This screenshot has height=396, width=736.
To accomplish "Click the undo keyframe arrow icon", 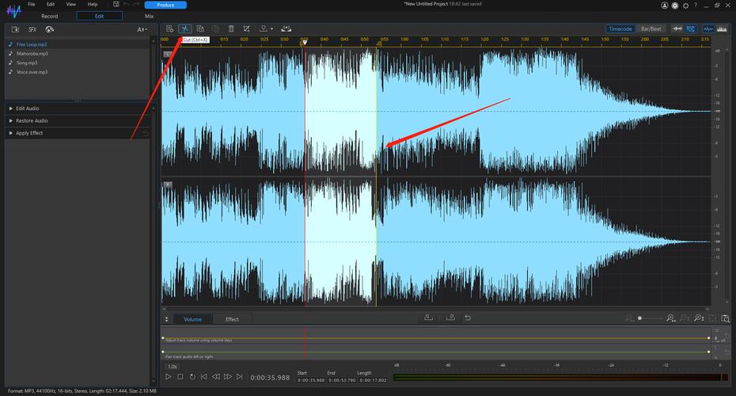I will (468, 318).
